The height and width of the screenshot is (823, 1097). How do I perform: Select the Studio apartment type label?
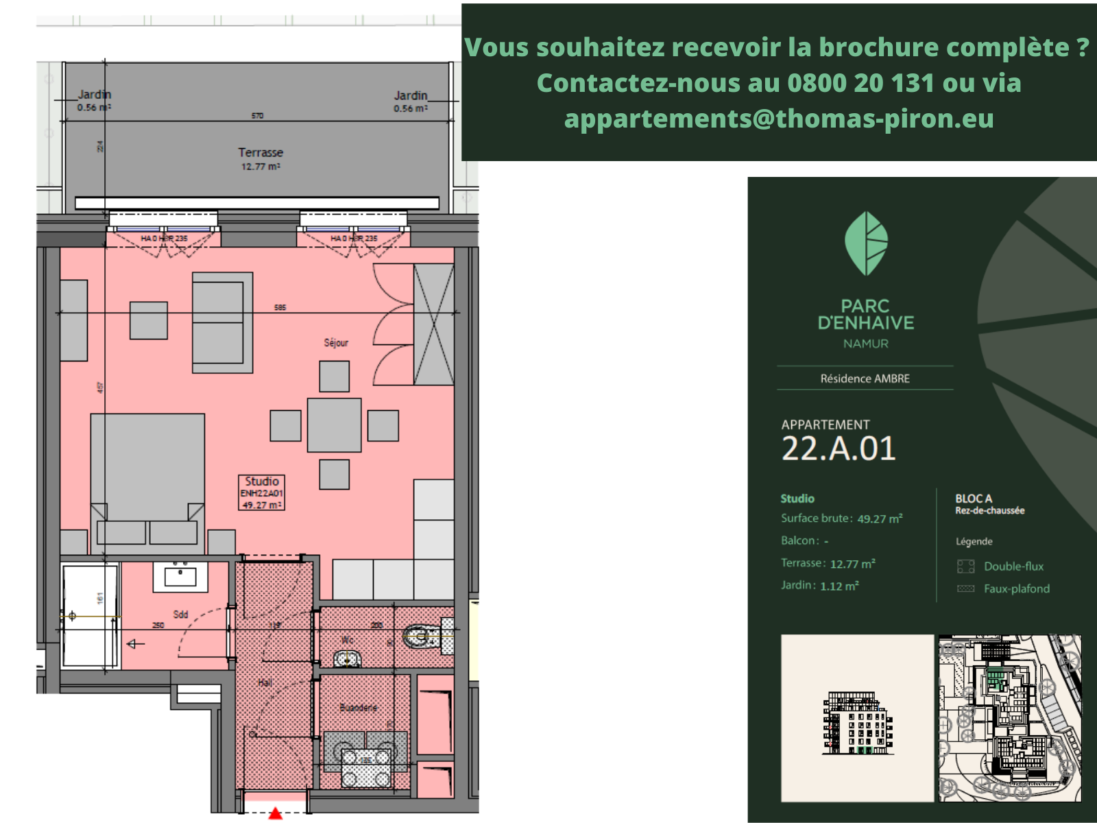[x=797, y=499]
